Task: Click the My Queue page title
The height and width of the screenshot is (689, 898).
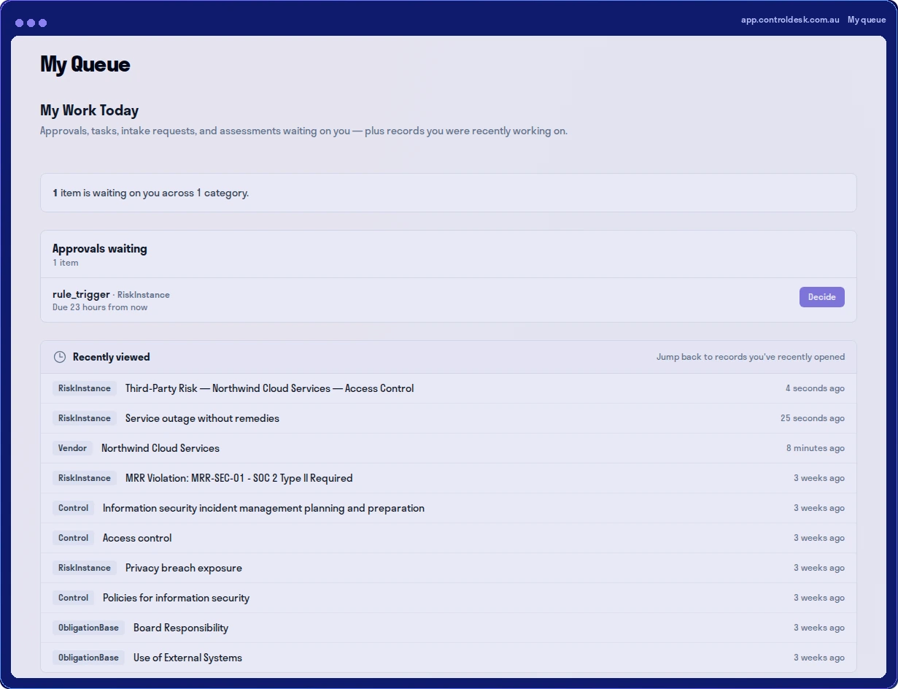Action: [85, 64]
